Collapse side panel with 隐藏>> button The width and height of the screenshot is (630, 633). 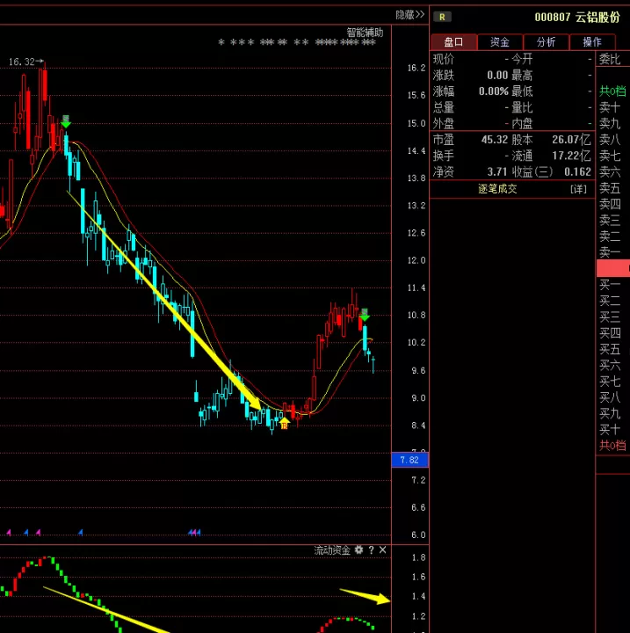(x=409, y=15)
